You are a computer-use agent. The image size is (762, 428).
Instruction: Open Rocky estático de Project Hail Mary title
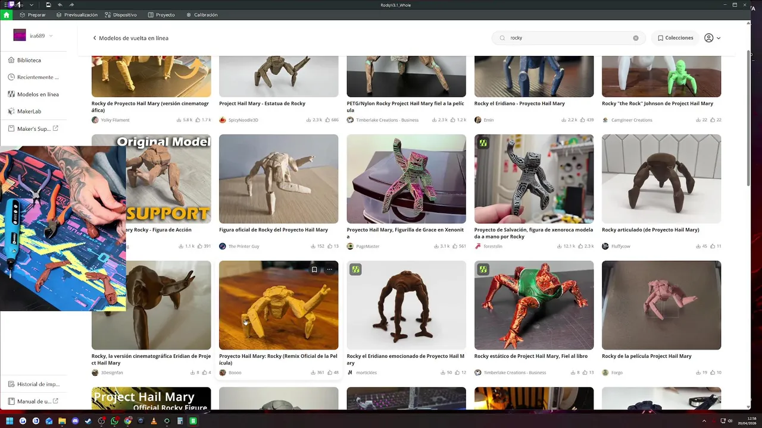click(531, 356)
